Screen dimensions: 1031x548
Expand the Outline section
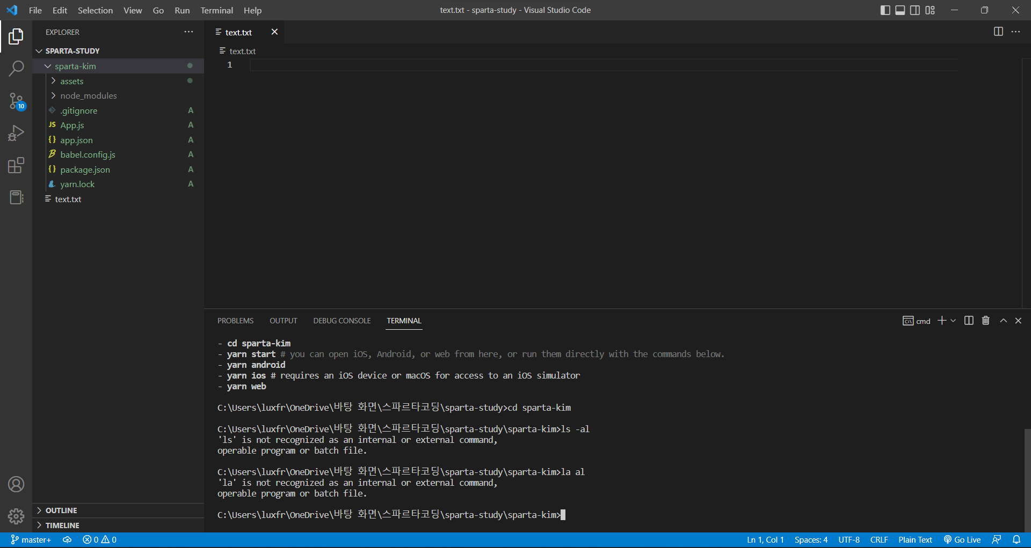point(118,510)
